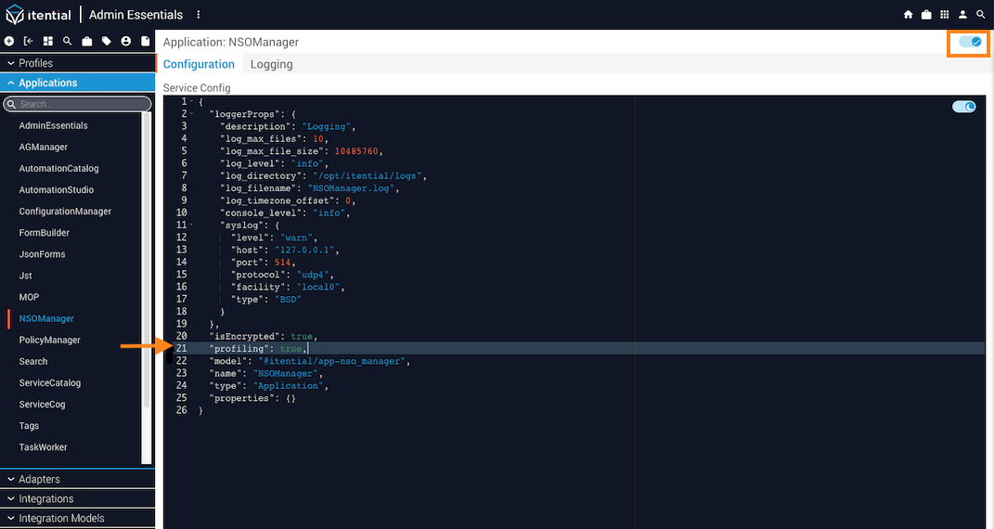Click the plus icon in sidebar toolbar

pos(9,42)
